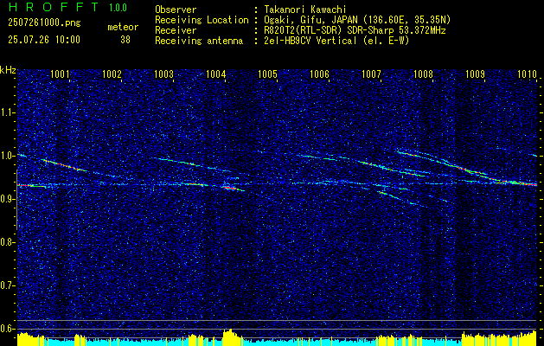This screenshot has width=544, height=346.
Task: Click the timestamp 25.07.26 10:00
Action: (x=44, y=40)
